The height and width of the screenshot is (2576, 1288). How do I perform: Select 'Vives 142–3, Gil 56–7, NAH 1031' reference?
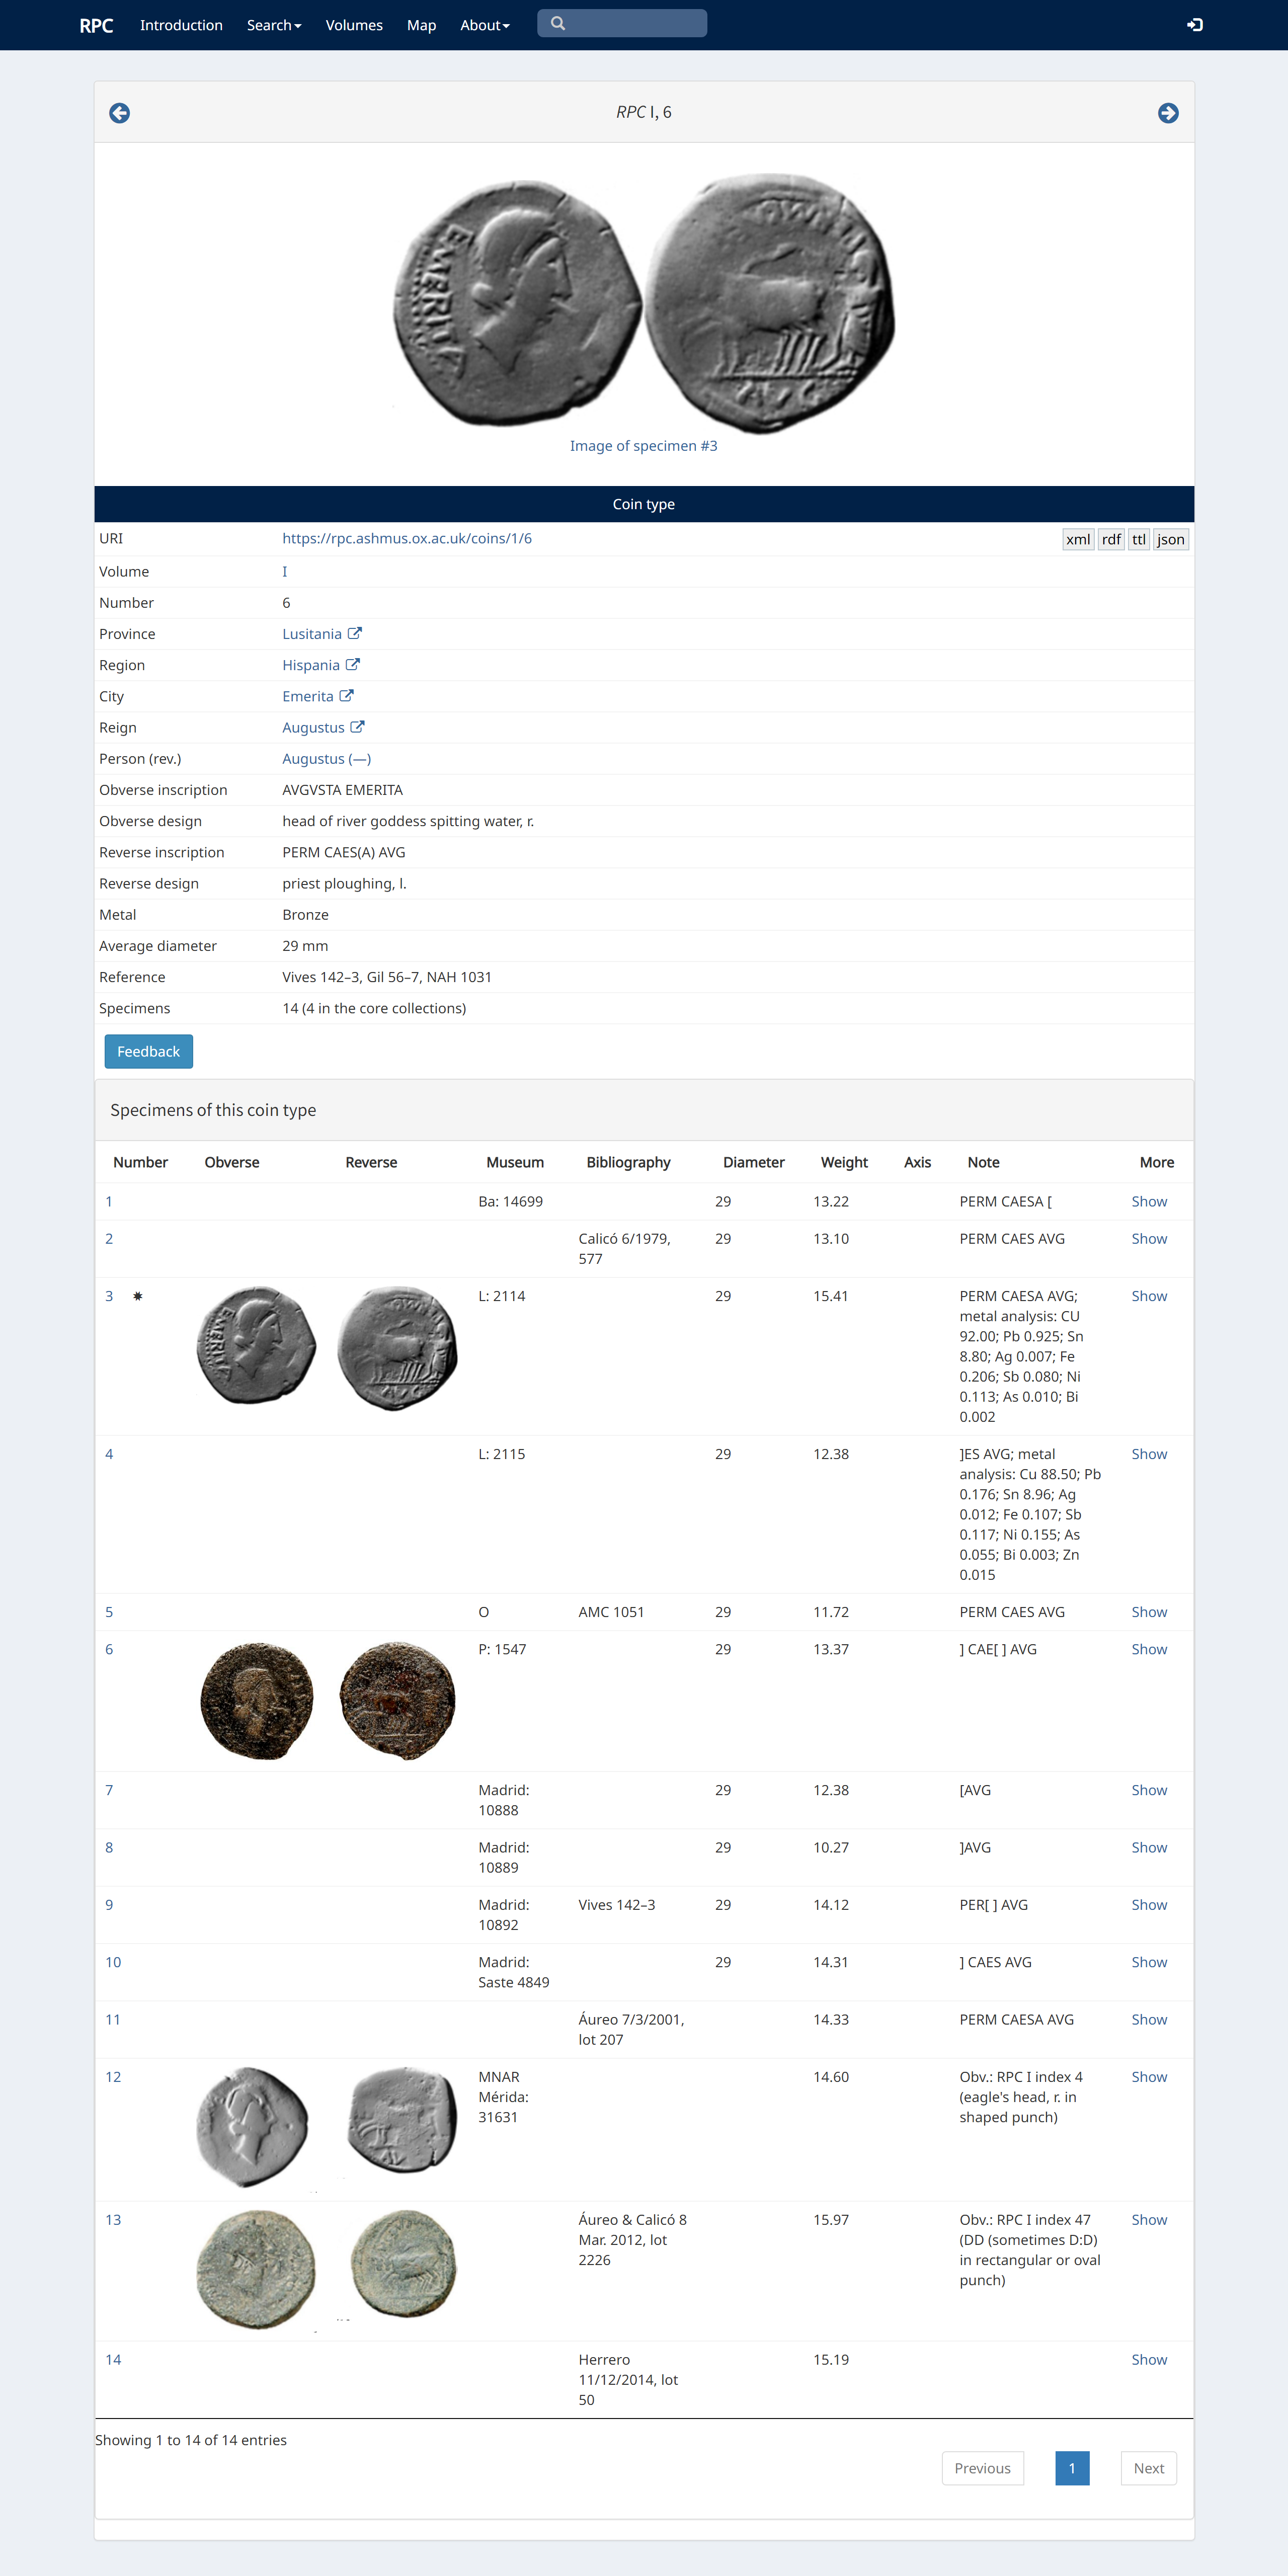click(387, 976)
